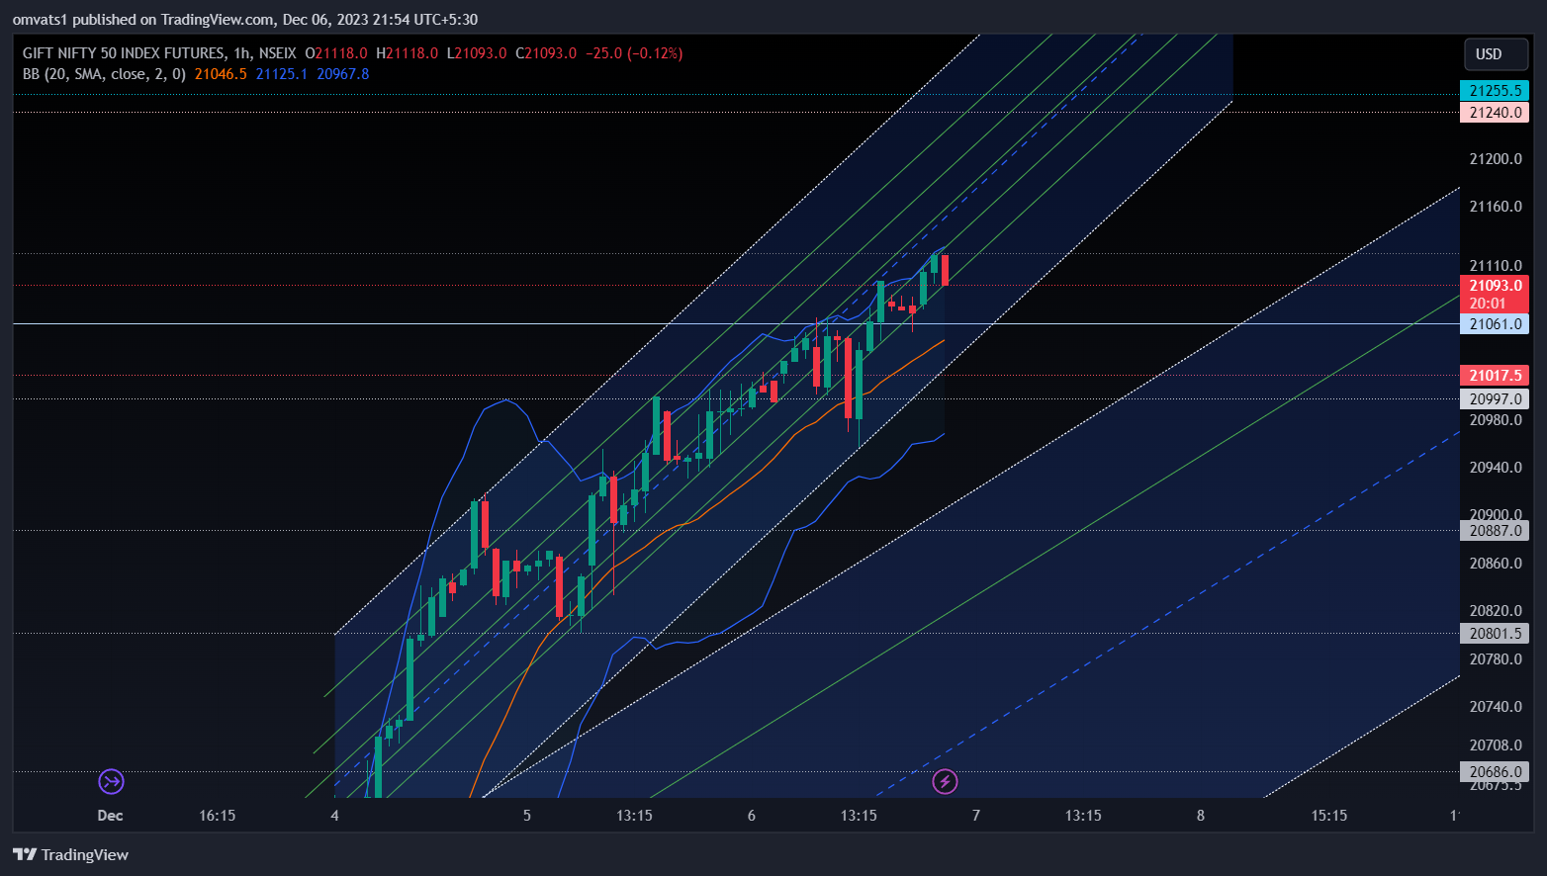Viewport: 1547px width, 876px height.
Task: Click the 20708.0 price scale label
Action: tap(1496, 745)
